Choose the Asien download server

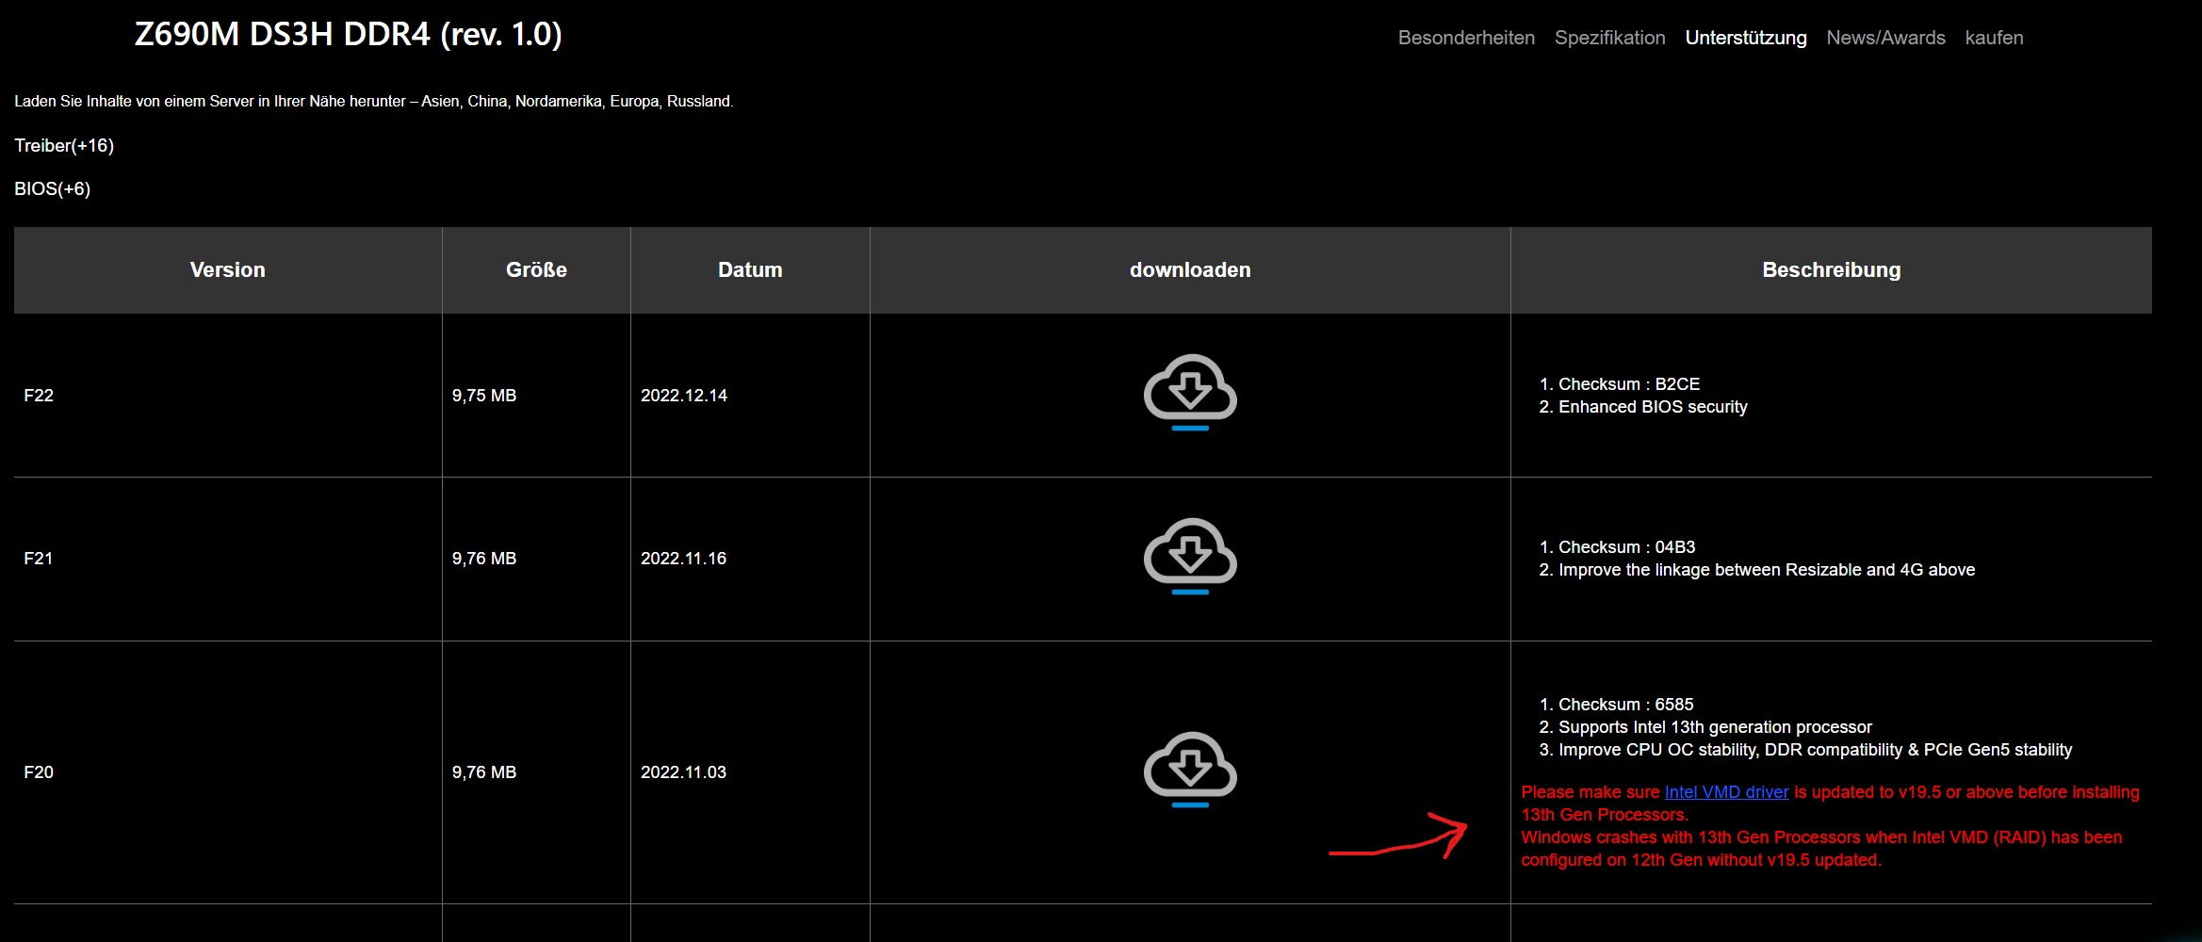[x=440, y=101]
